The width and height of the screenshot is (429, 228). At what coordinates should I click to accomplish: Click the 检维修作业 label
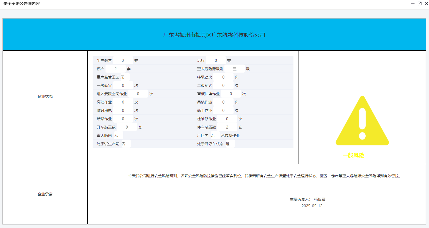(206, 119)
